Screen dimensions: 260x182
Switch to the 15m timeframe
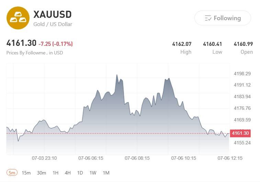[26, 173]
